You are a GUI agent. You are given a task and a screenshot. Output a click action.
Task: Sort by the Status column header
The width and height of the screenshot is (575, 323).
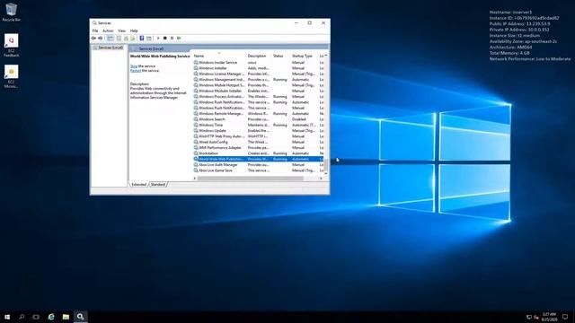tap(281, 56)
